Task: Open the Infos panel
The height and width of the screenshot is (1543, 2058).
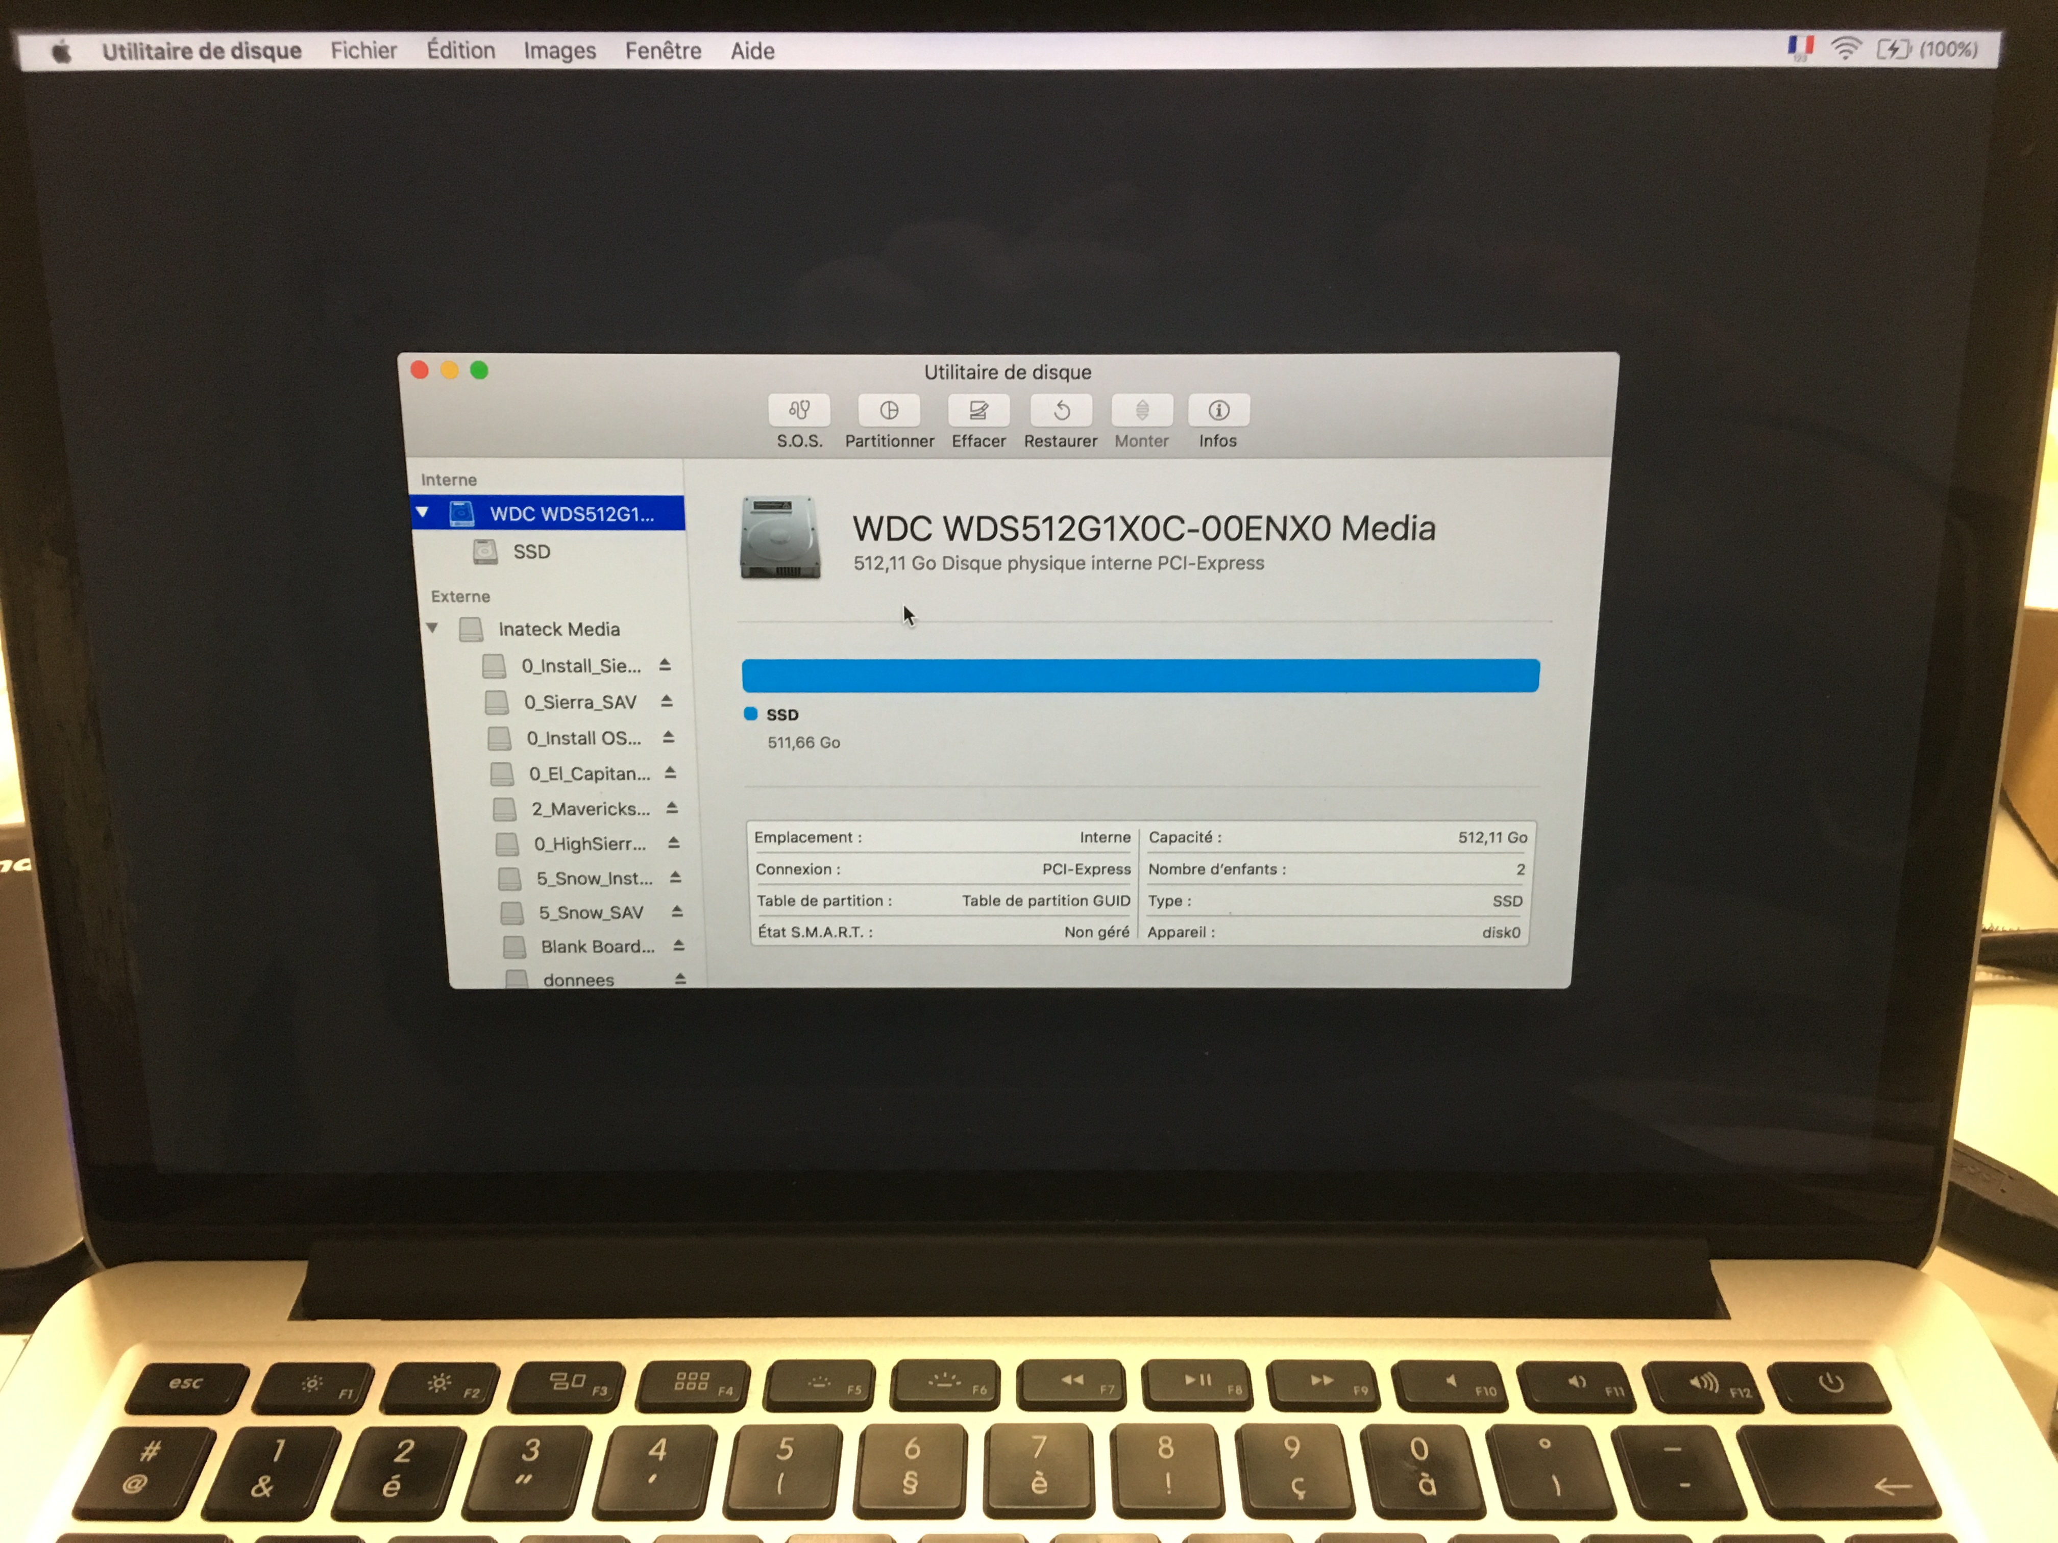Action: click(1218, 410)
